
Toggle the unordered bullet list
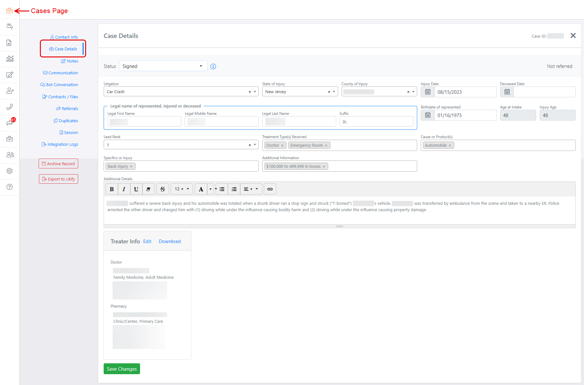point(222,189)
